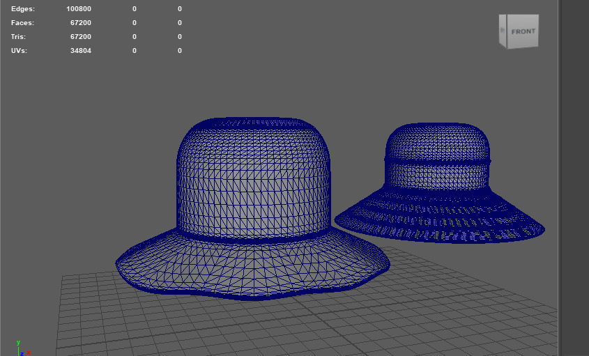Click the Edges label in the poly count display
The image size is (589, 356).
(23, 8)
